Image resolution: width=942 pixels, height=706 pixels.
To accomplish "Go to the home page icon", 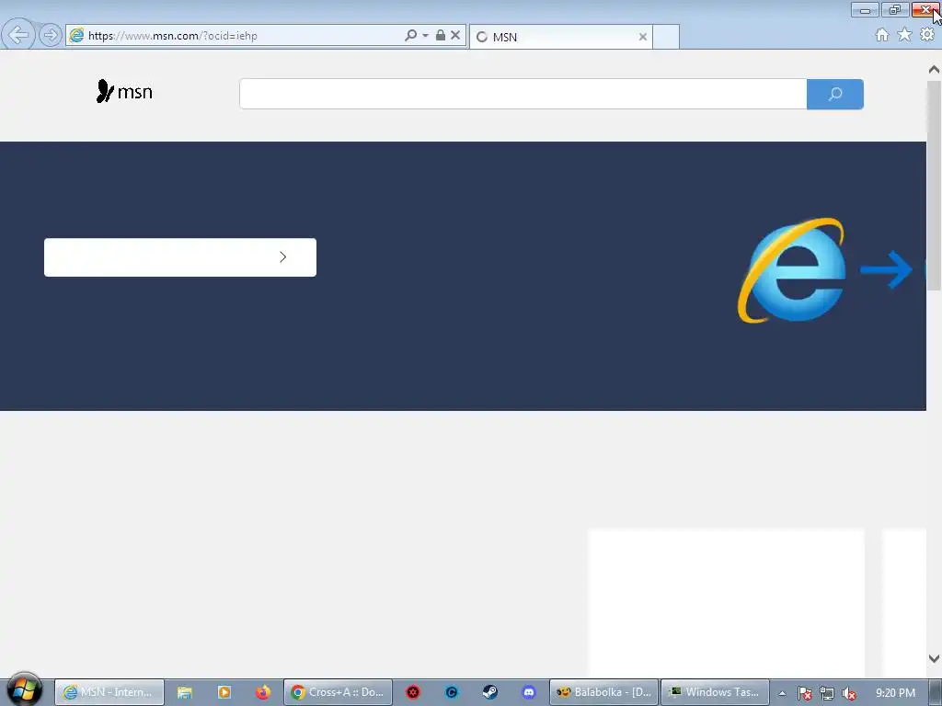I will coord(882,35).
